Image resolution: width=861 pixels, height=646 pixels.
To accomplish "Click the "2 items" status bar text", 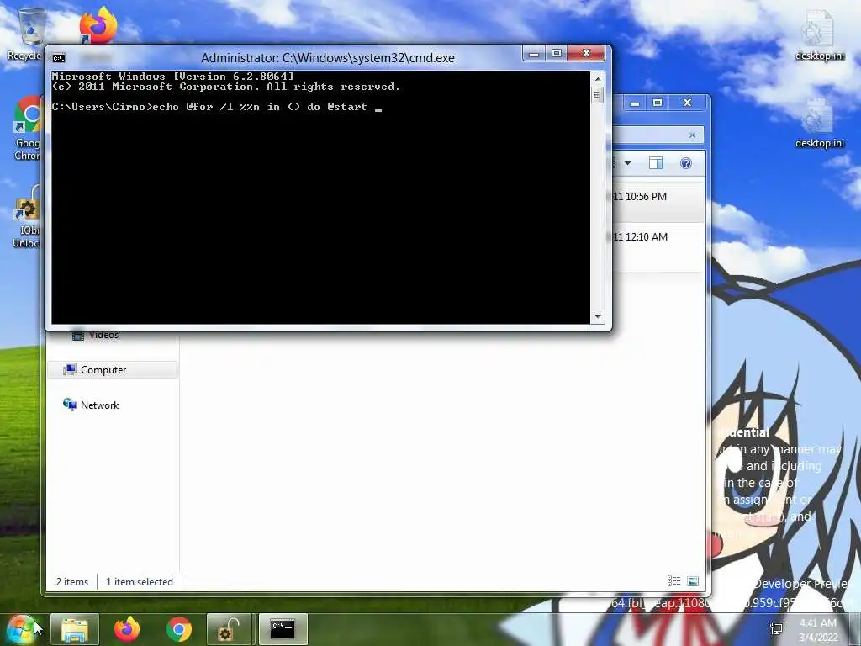I will click(x=72, y=582).
